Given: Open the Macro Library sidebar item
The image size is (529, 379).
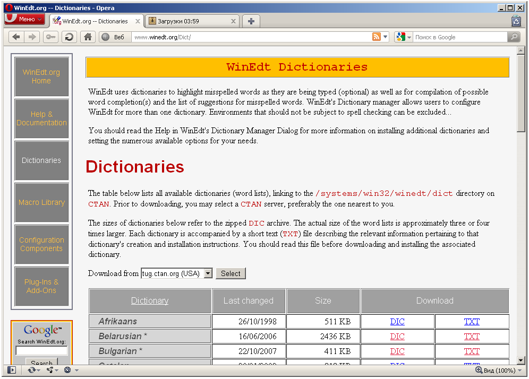Looking at the screenshot, I should click(41, 202).
